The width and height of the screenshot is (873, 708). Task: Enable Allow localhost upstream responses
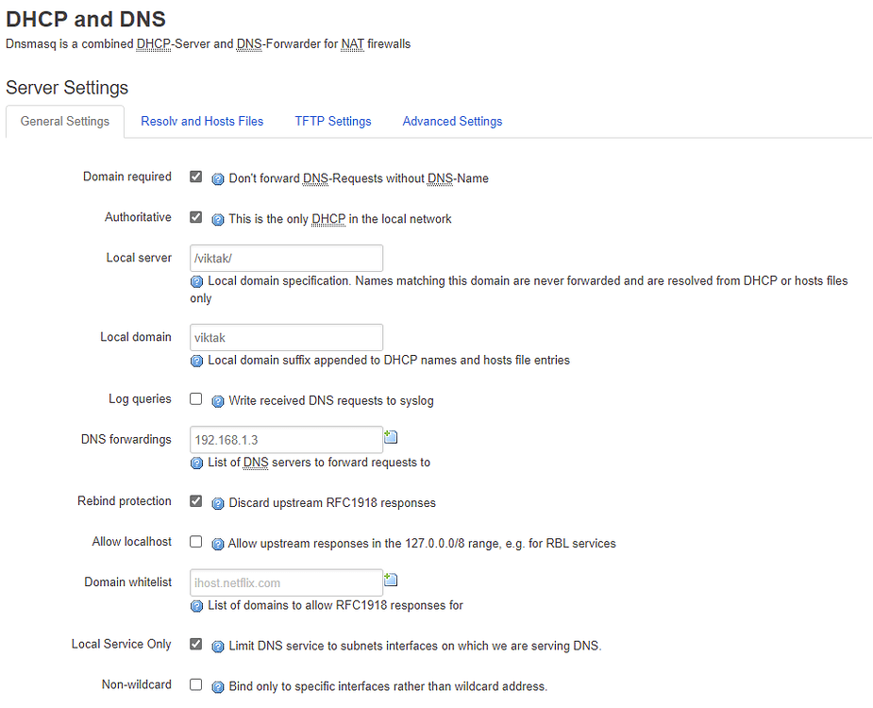click(195, 541)
